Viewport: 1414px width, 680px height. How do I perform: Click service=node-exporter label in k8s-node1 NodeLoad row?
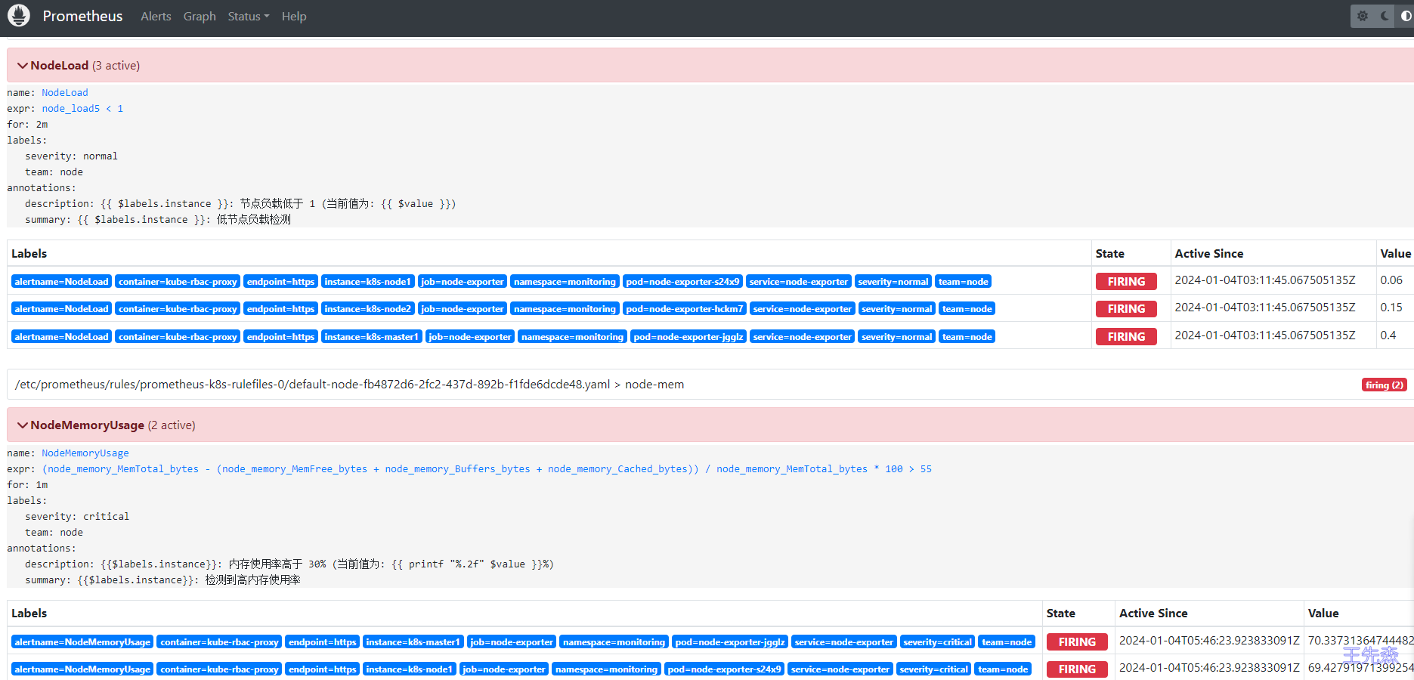pyautogui.click(x=799, y=282)
